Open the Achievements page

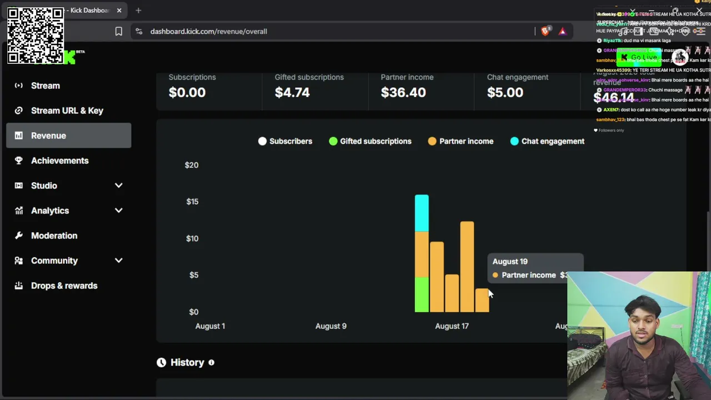(x=68, y=161)
